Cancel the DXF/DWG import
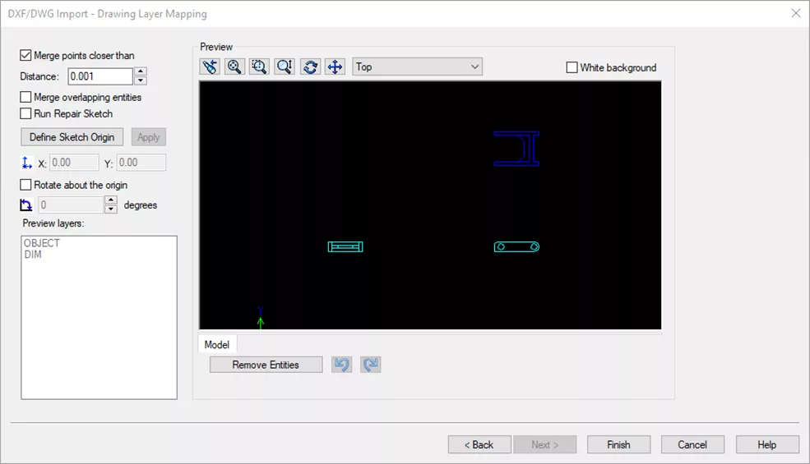The width and height of the screenshot is (810, 464). pos(692,444)
